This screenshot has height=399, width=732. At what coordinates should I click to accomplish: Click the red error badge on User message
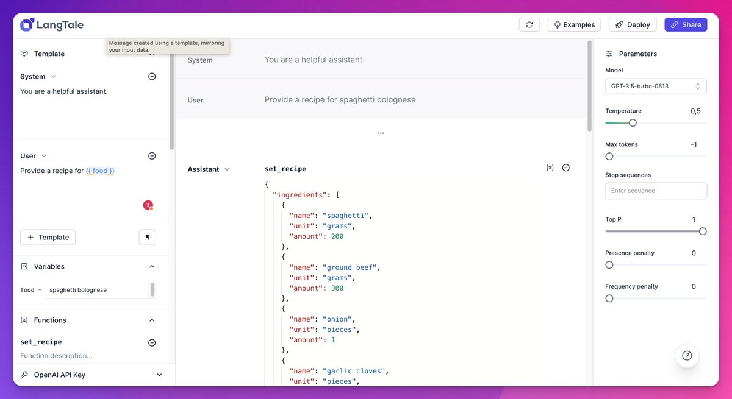pyautogui.click(x=148, y=205)
